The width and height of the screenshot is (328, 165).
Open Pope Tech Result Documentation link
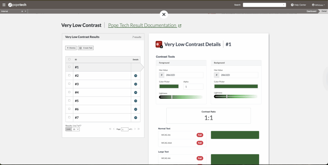143,25
